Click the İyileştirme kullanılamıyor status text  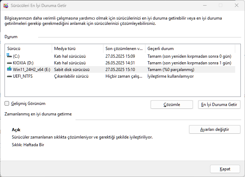[170, 76]
